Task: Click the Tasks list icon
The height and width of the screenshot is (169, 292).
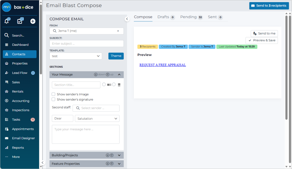Action: (x=6, y=119)
